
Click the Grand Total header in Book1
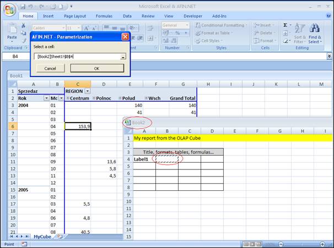(x=182, y=98)
